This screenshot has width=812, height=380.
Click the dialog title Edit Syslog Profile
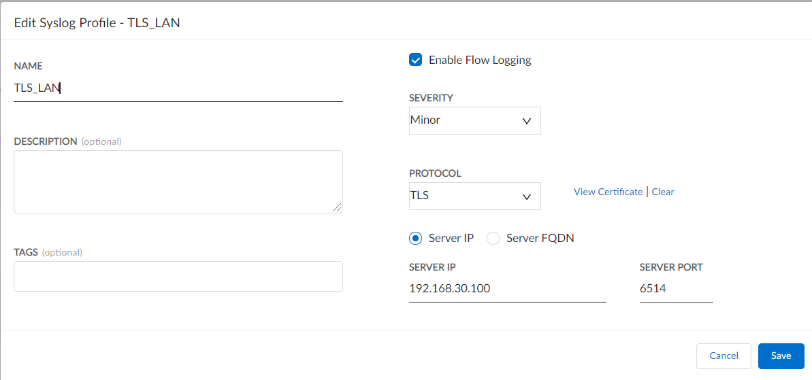pos(97,22)
